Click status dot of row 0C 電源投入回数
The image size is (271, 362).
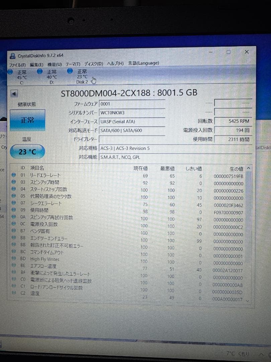(14, 224)
